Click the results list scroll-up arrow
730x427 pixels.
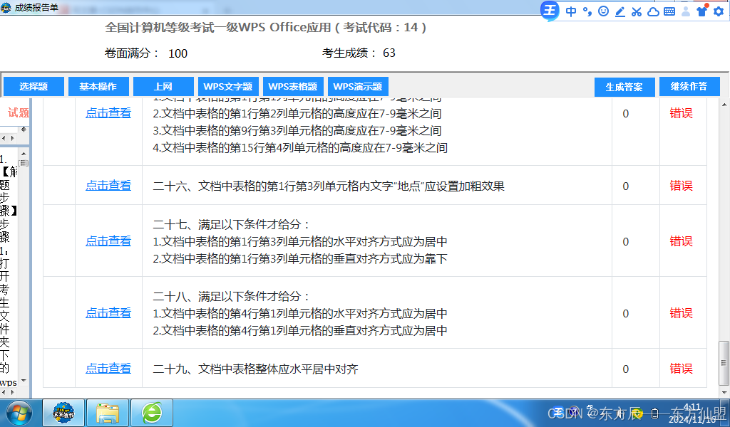tap(724, 104)
